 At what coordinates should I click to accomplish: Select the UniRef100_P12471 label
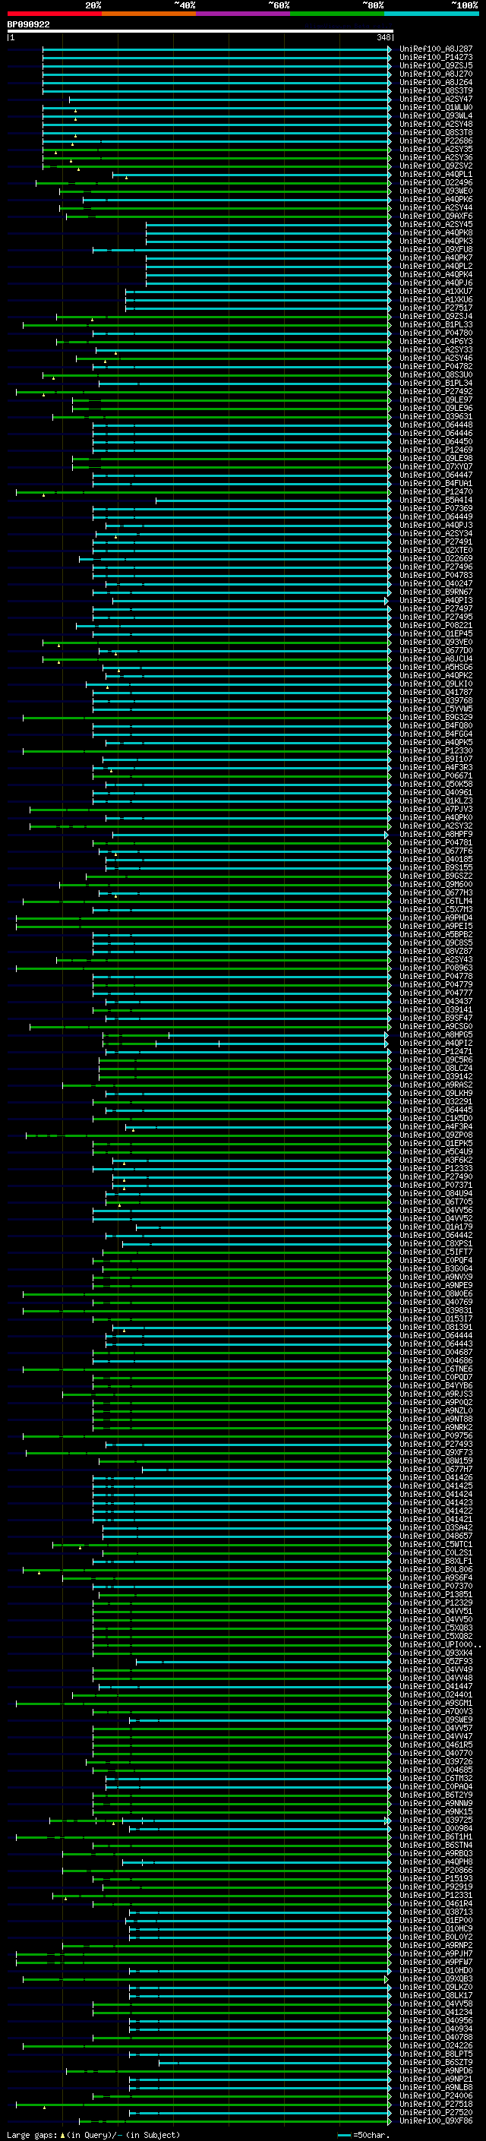pyautogui.click(x=436, y=1051)
